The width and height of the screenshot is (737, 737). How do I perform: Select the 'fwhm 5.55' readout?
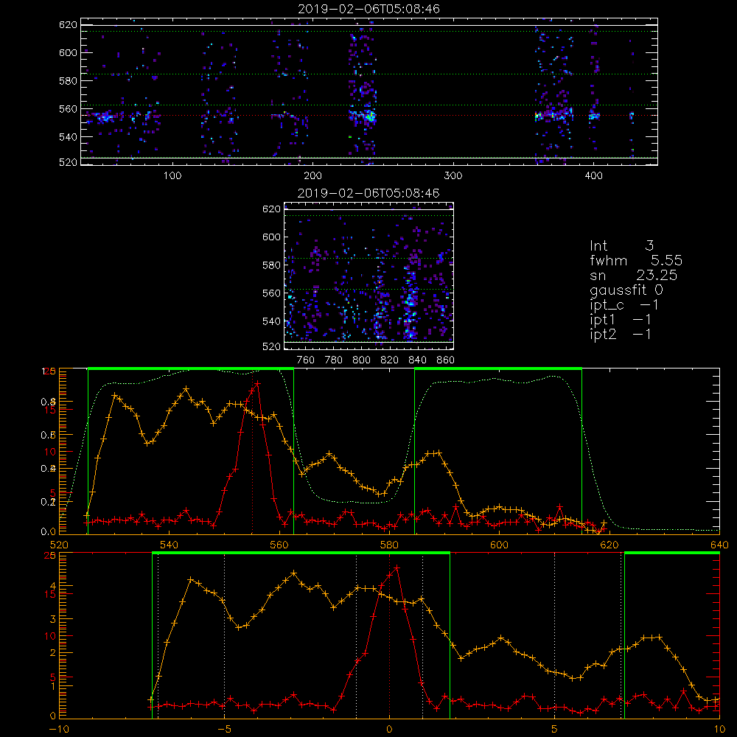pos(636,260)
